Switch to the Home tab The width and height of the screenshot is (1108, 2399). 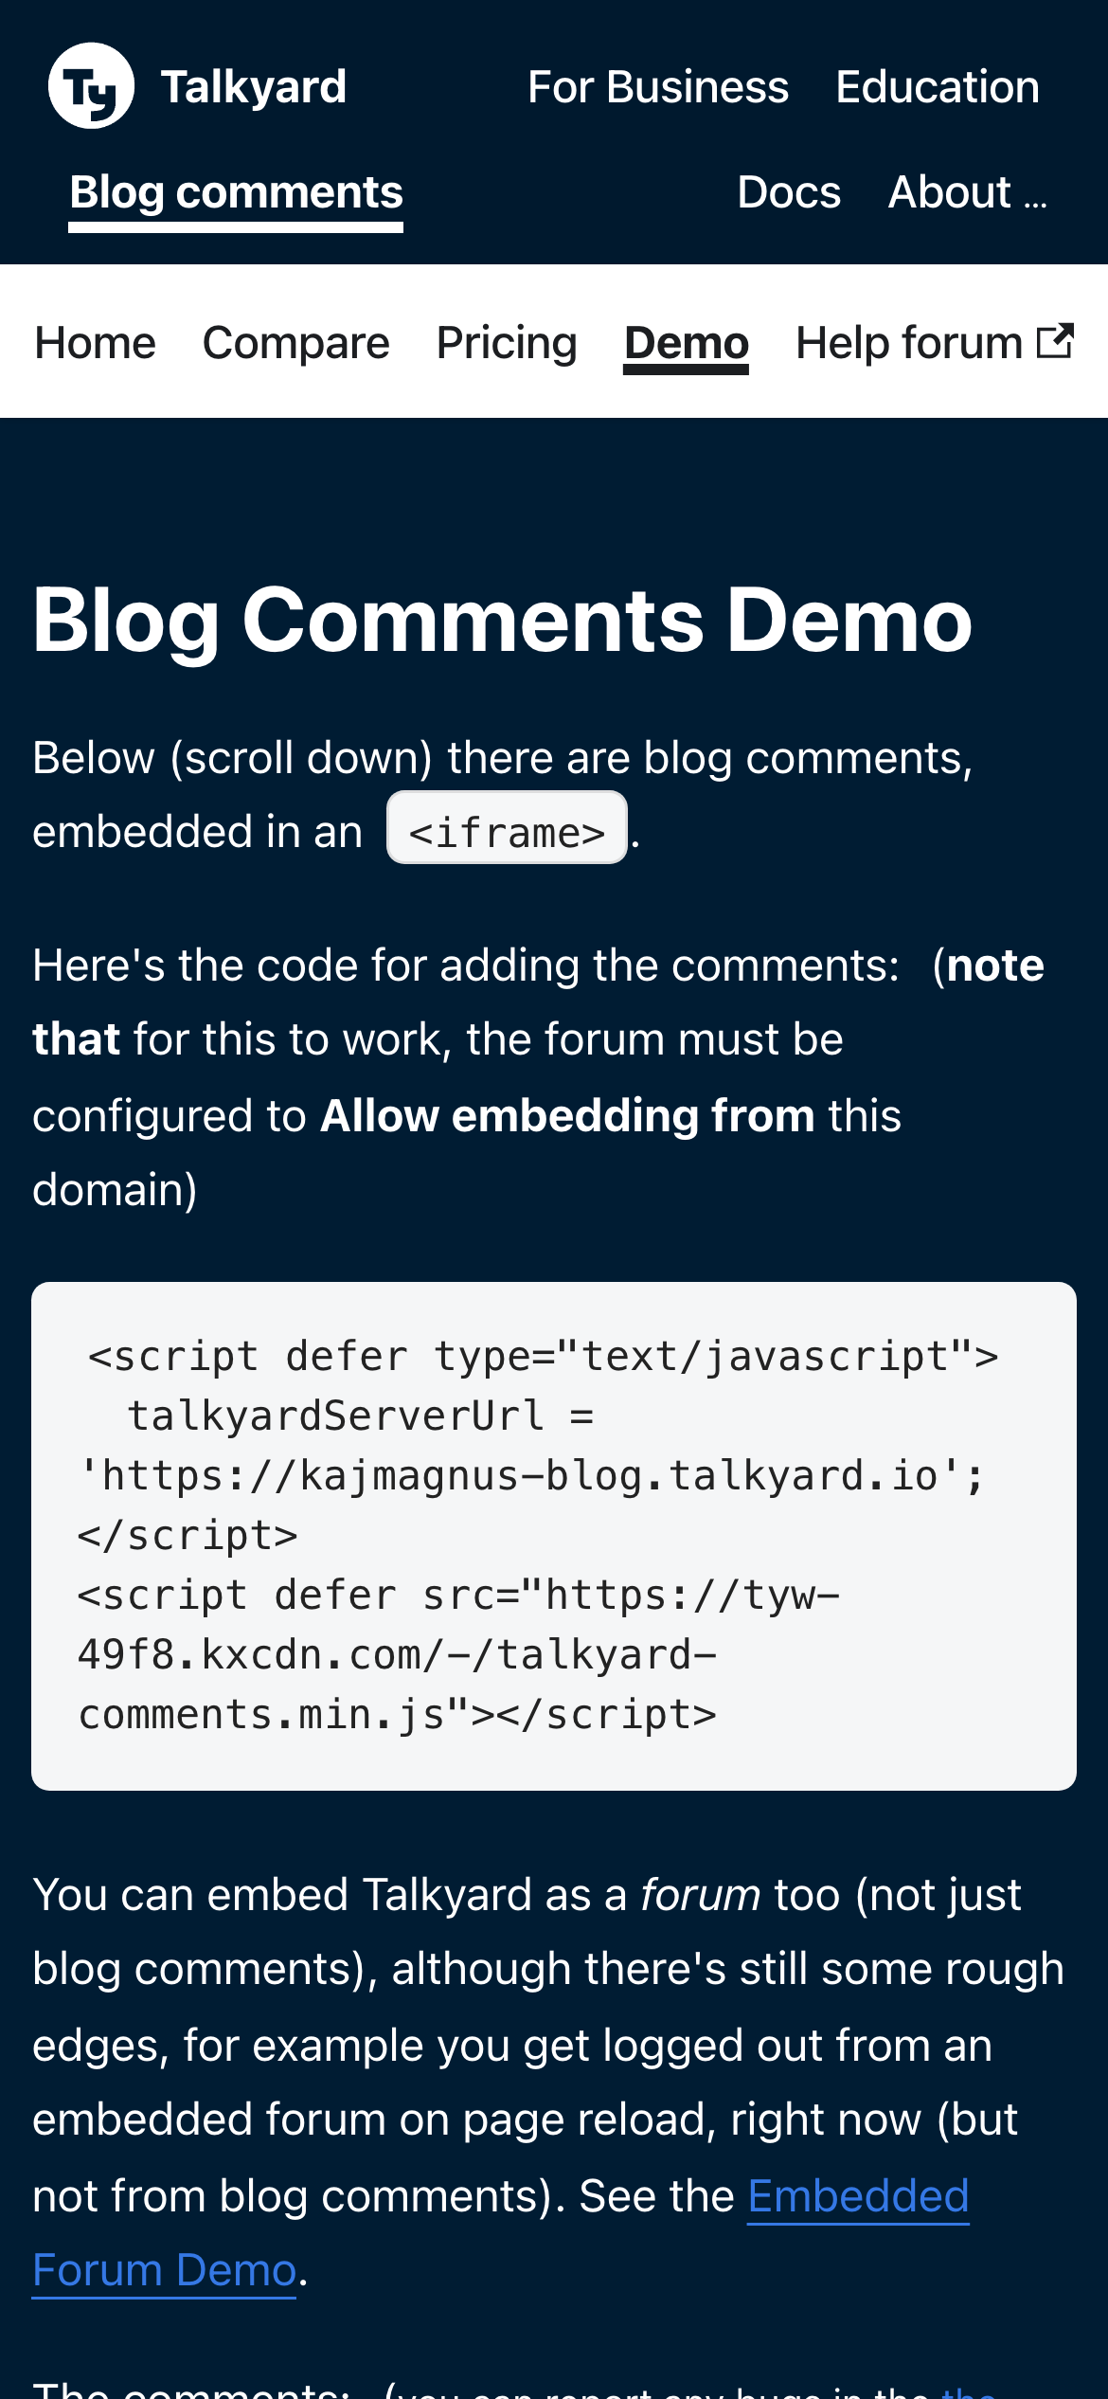click(x=95, y=343)
